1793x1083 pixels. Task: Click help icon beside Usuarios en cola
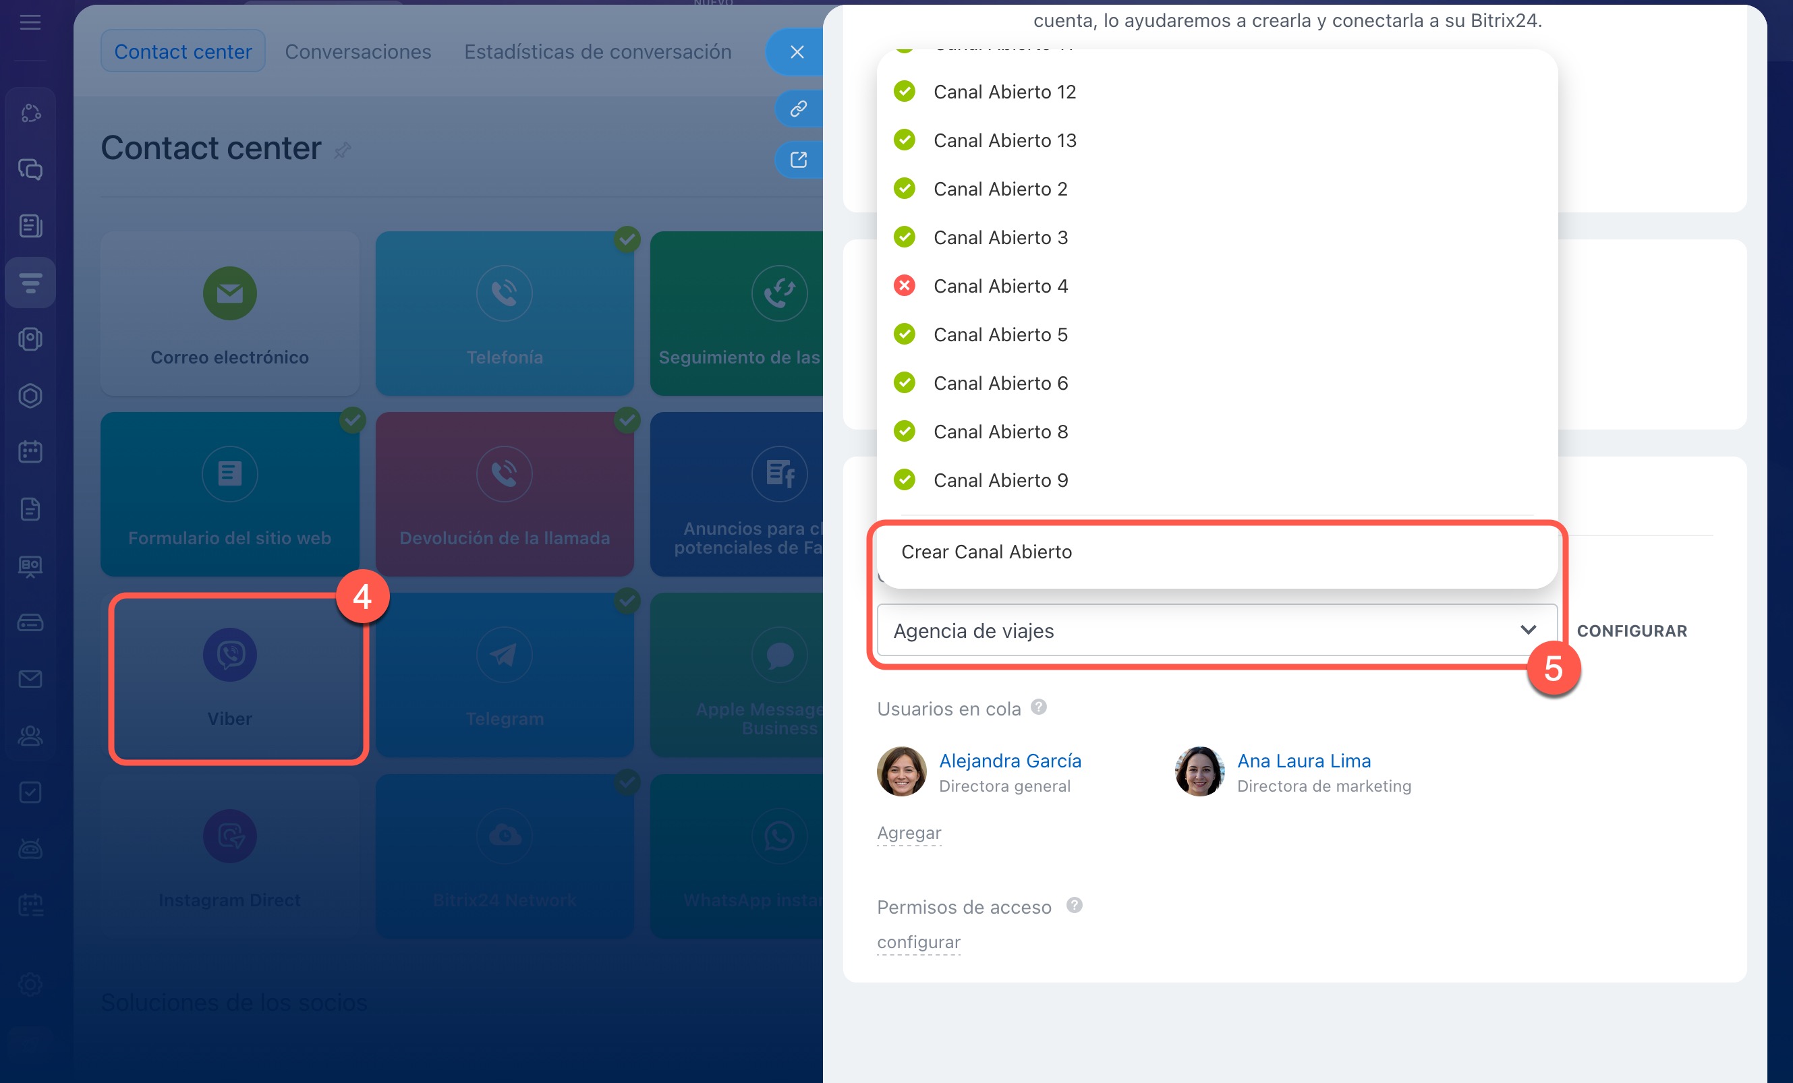coord(1038,707)
